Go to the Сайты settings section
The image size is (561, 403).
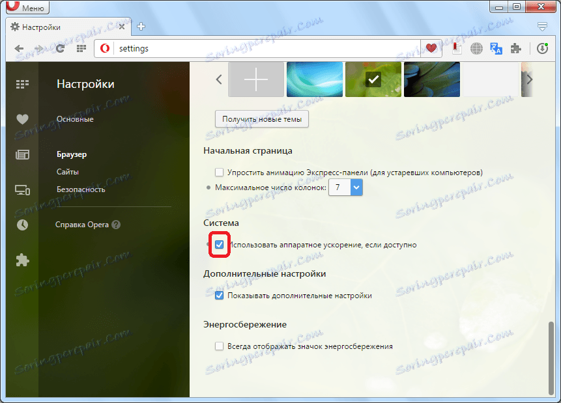click(x=67, y=172)
